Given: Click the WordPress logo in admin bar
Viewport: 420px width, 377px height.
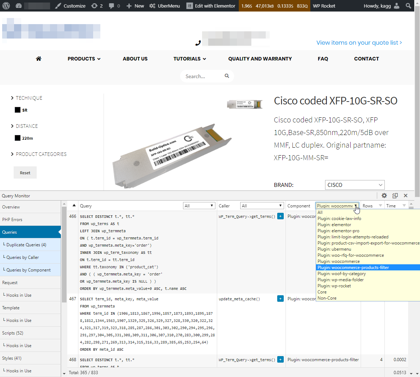Looking at the screenshot, I should 6,6.
